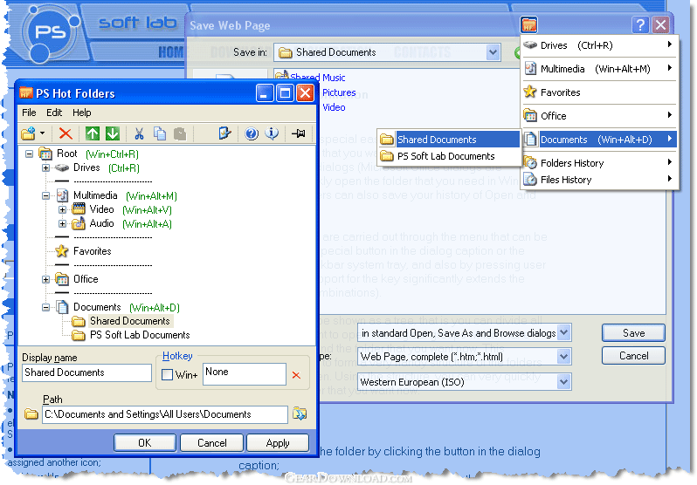697x485 pixels.
Task: Click the copy icon in toolbar
Action: click(160, 133)
